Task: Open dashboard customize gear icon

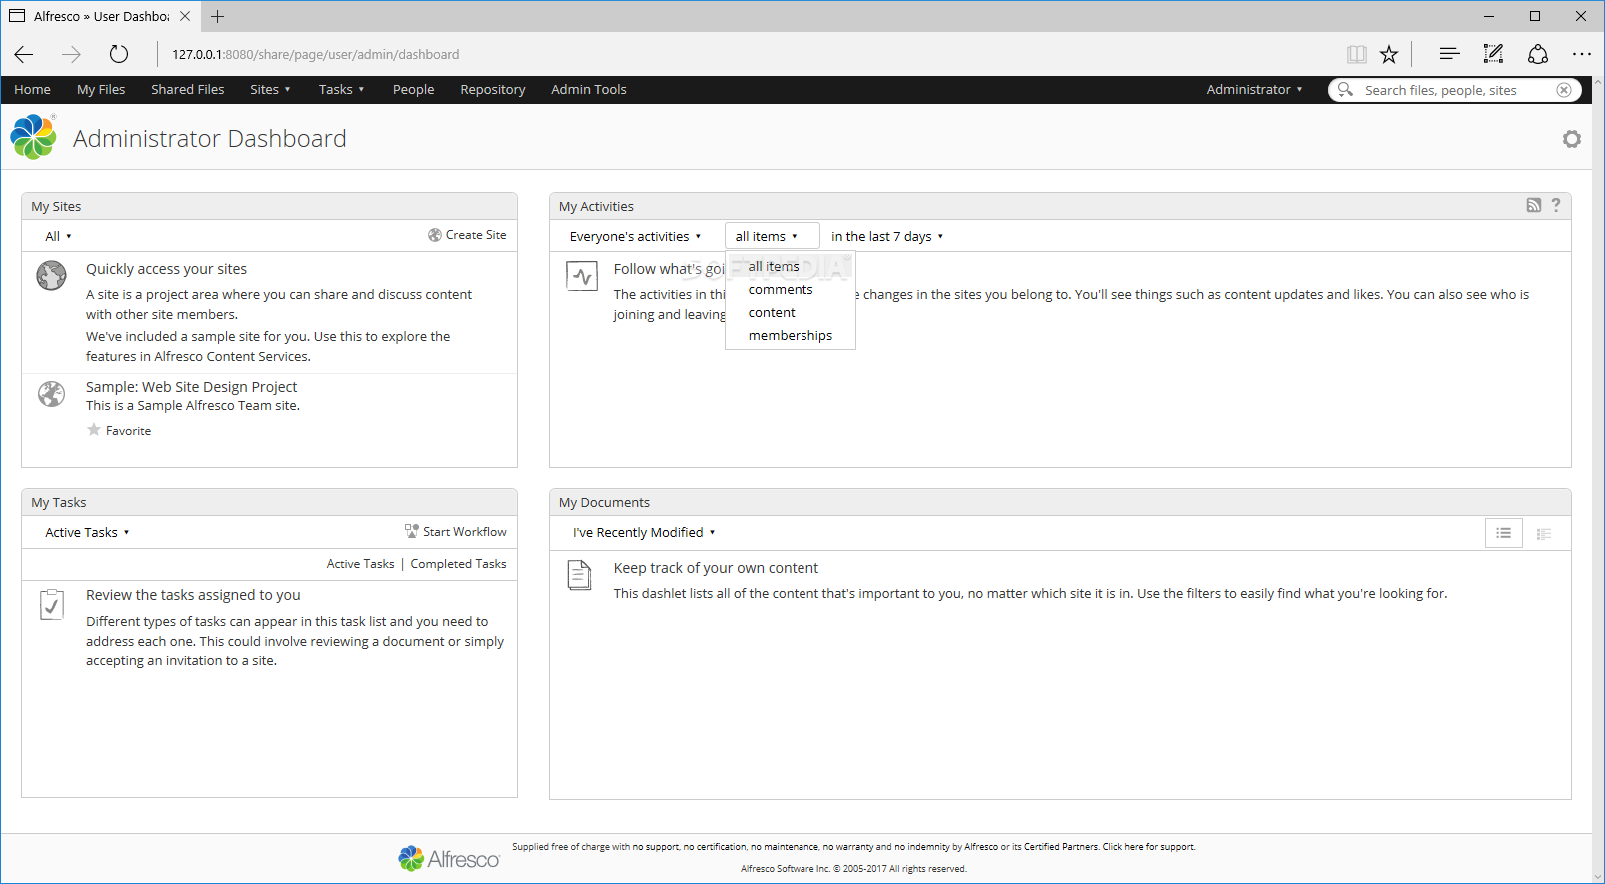Action: click(x=1572, y=139)
